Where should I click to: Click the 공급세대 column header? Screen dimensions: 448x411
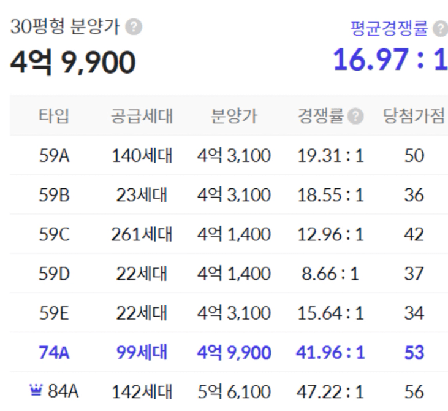142,116
